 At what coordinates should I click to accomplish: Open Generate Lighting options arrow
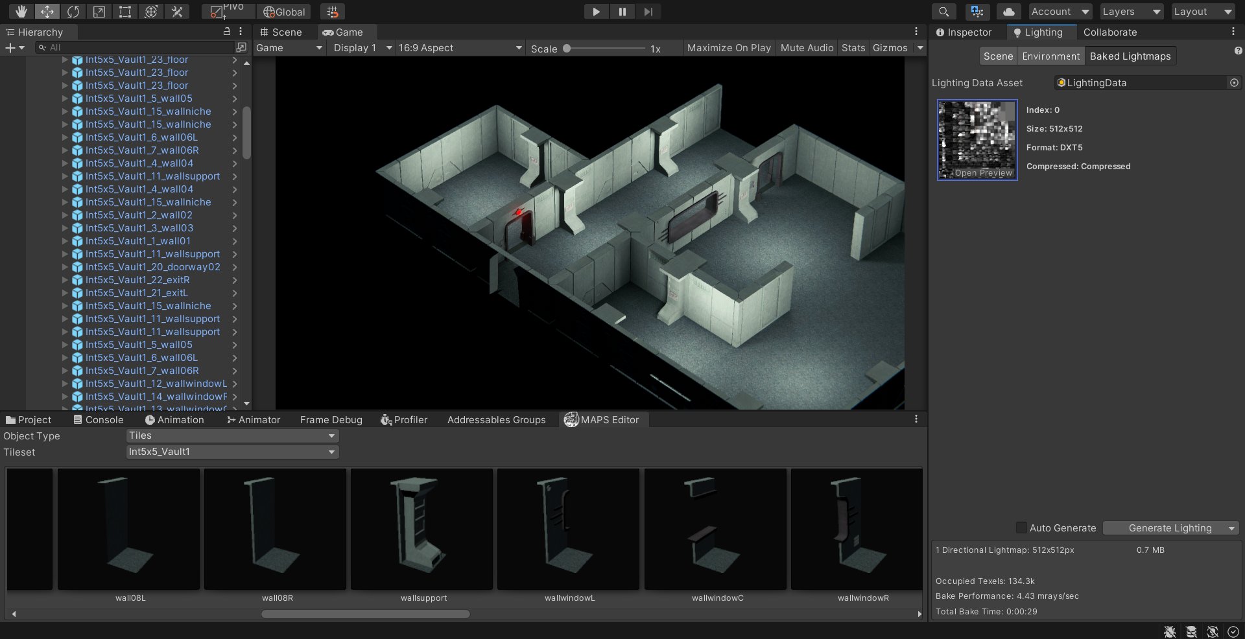click(x=1231, y=528)
